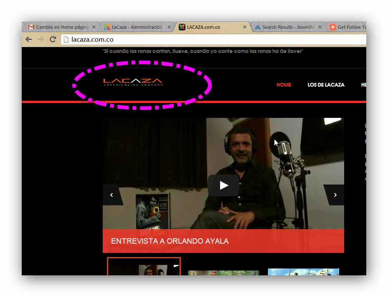Click the LACAZA Experiencias Sonoras logo
The height and width of the screenshot is (297, 388).
[x=133, y=82]
